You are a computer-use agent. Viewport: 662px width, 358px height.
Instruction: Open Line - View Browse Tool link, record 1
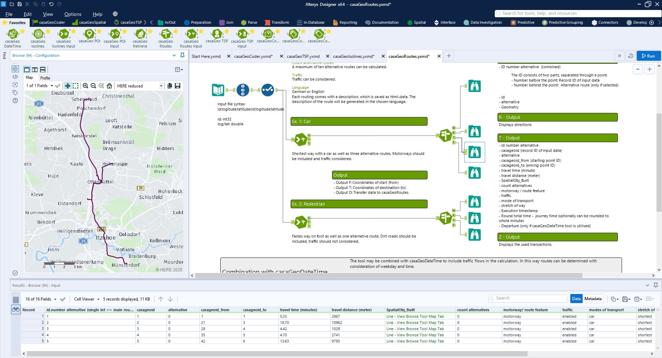pyautogui.click(x=415, y=316)
